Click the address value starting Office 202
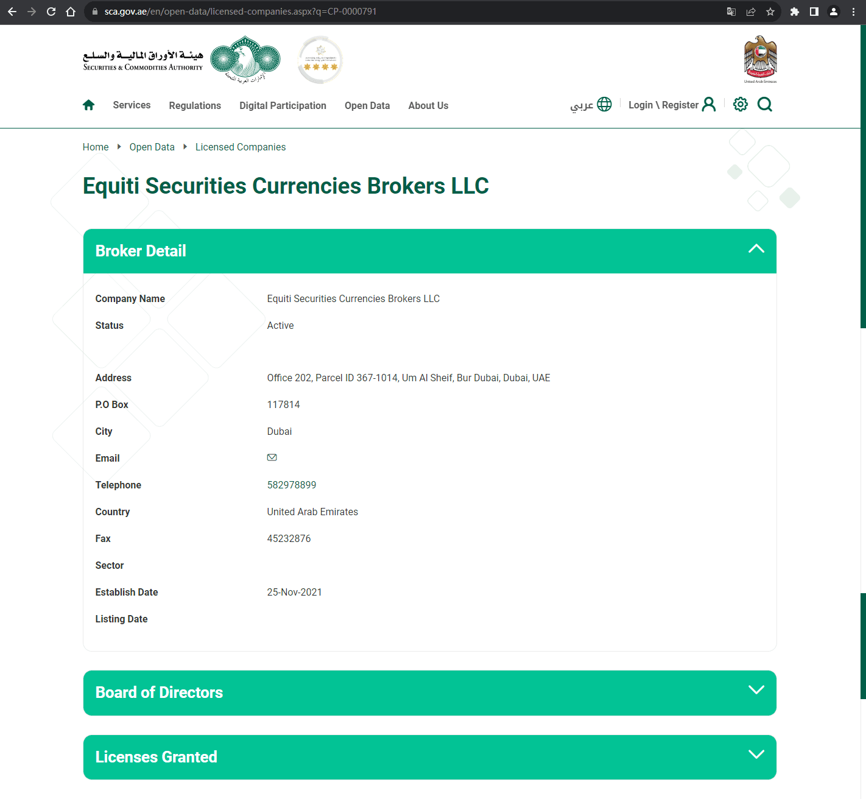Viewport: 866px width, 799px height. pyautogui.click(x=409, y=378)
